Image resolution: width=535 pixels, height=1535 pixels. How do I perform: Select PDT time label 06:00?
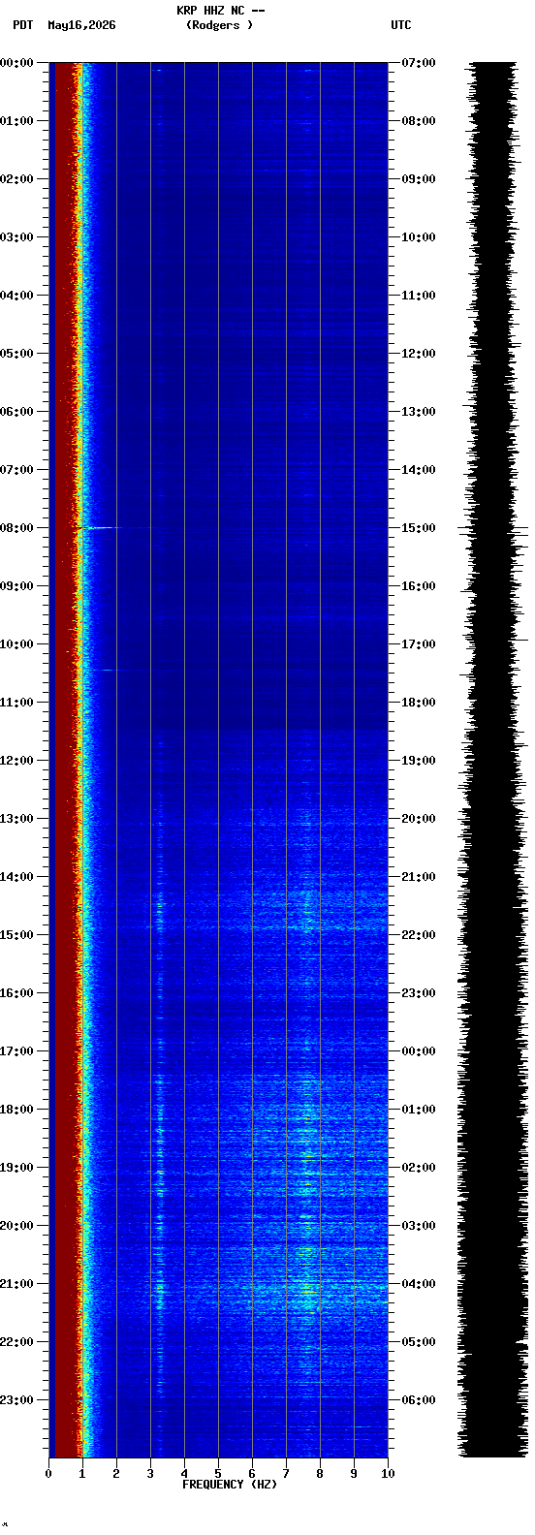tap(16, 412)
